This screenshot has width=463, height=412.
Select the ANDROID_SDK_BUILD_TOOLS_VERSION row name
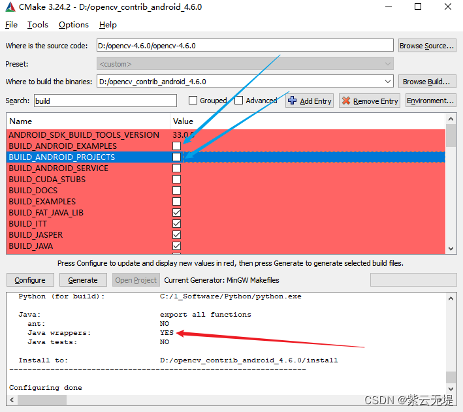tap(84, 135)
